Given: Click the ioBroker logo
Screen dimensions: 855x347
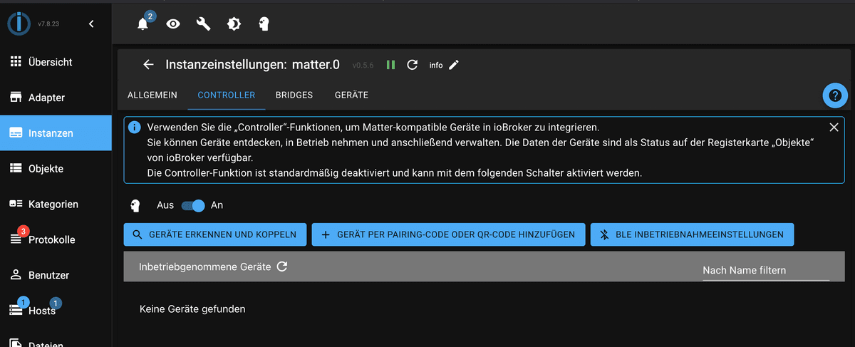Looking at the screenshot, I should 19,24.
